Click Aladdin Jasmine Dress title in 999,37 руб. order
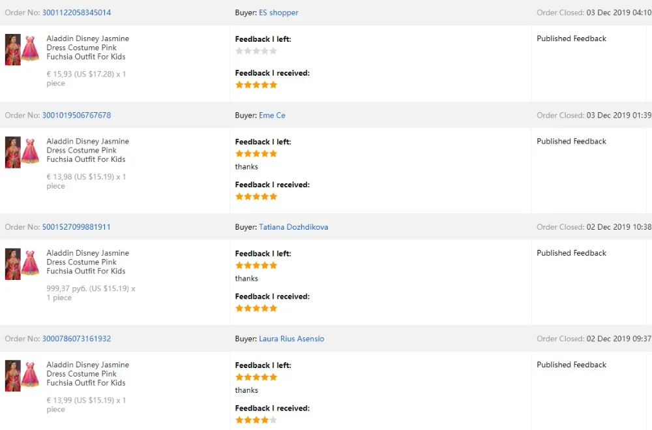Image resolution: width=652 pixels, height=430 pixels. coord(87,262)
